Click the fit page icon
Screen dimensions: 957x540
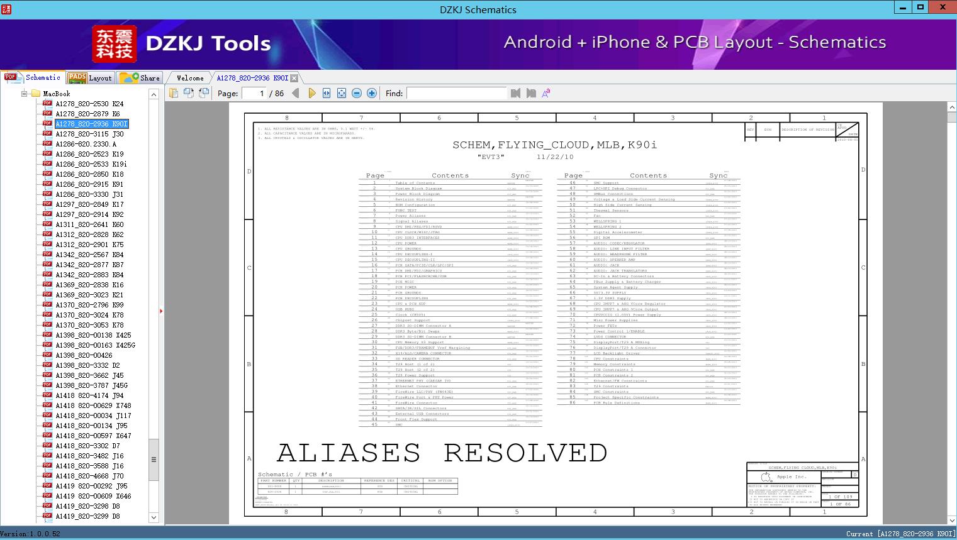342,93
